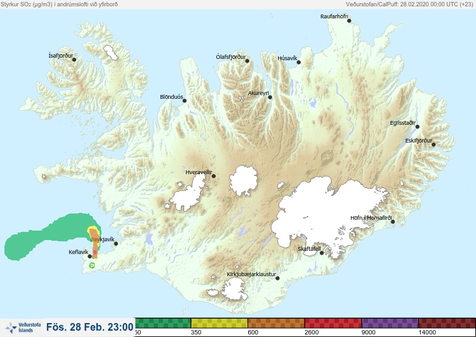Click the Veðurstofa Íslands logo
The height and width of the screenshot is (337, 476).
(23, 327)
